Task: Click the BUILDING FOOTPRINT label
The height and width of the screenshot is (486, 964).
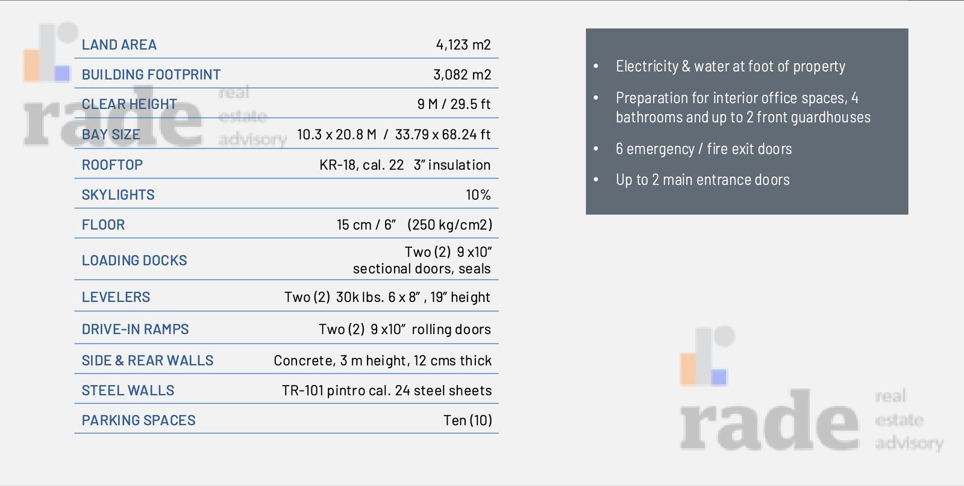Action: 151,75
